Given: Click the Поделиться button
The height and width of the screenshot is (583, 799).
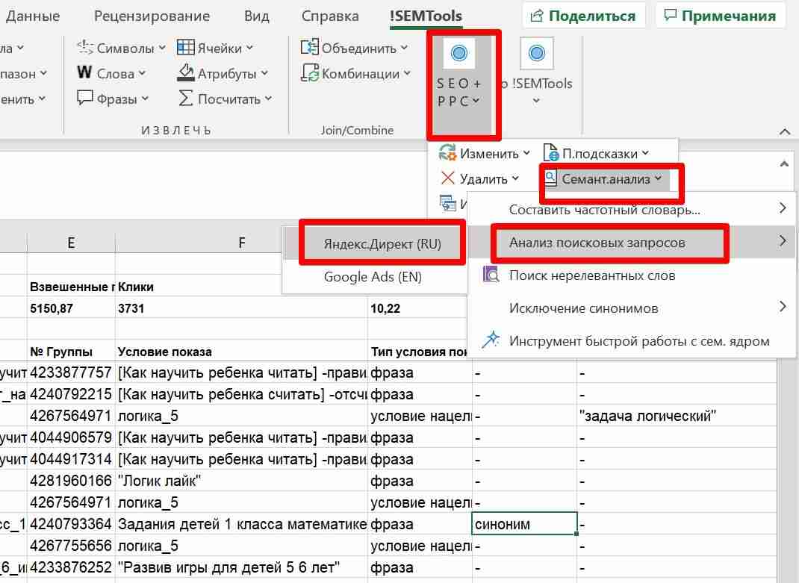Looking at the screenshot, I should pyautogui.click(x=583, y=16).
